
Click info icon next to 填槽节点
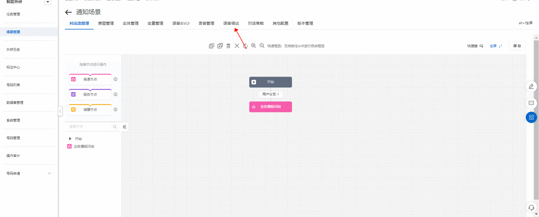tap(115, 109)
